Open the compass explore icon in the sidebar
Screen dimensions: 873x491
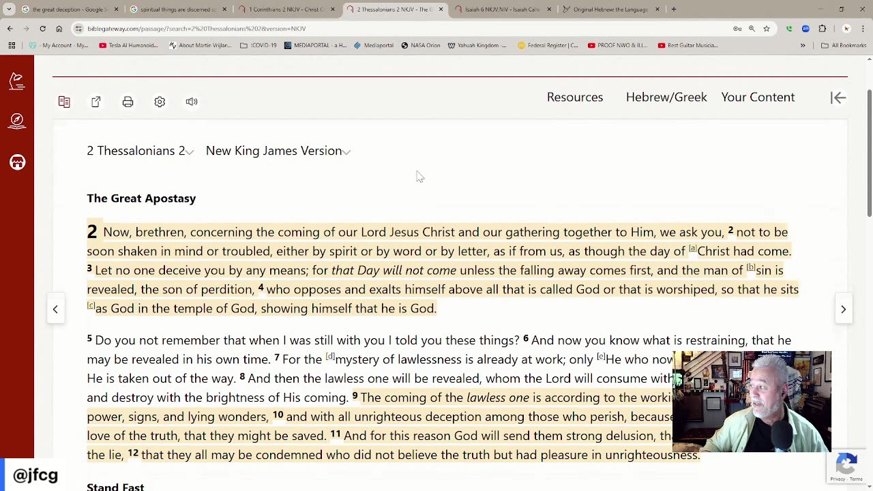(17, 121)
